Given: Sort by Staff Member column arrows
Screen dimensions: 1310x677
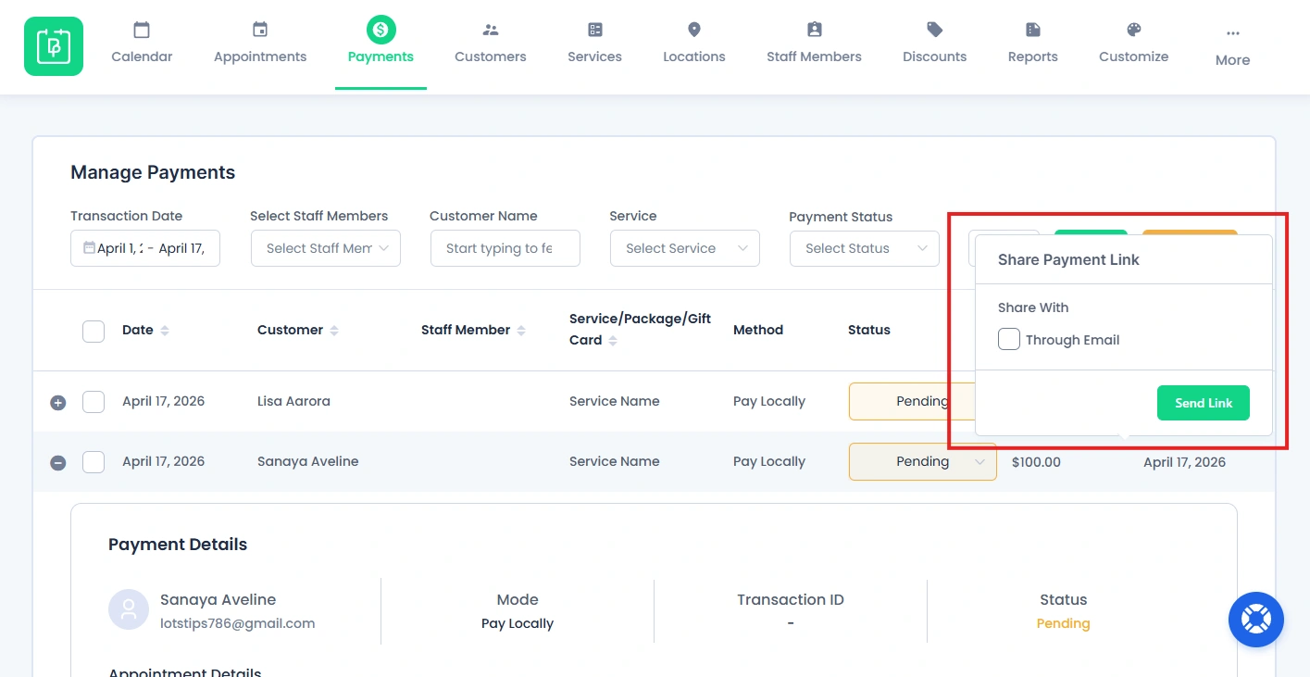Looking at the screenshot, I should coord(521,331).
